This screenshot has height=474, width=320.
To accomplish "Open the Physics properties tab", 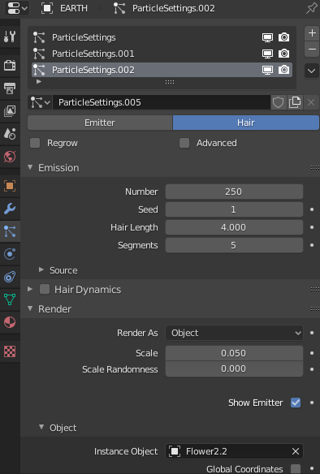I will coord(10,254).
